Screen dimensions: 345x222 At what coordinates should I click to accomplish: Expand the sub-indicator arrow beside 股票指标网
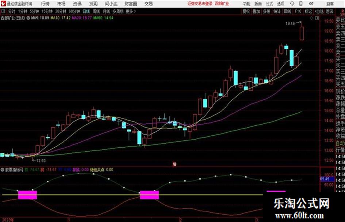3,170
